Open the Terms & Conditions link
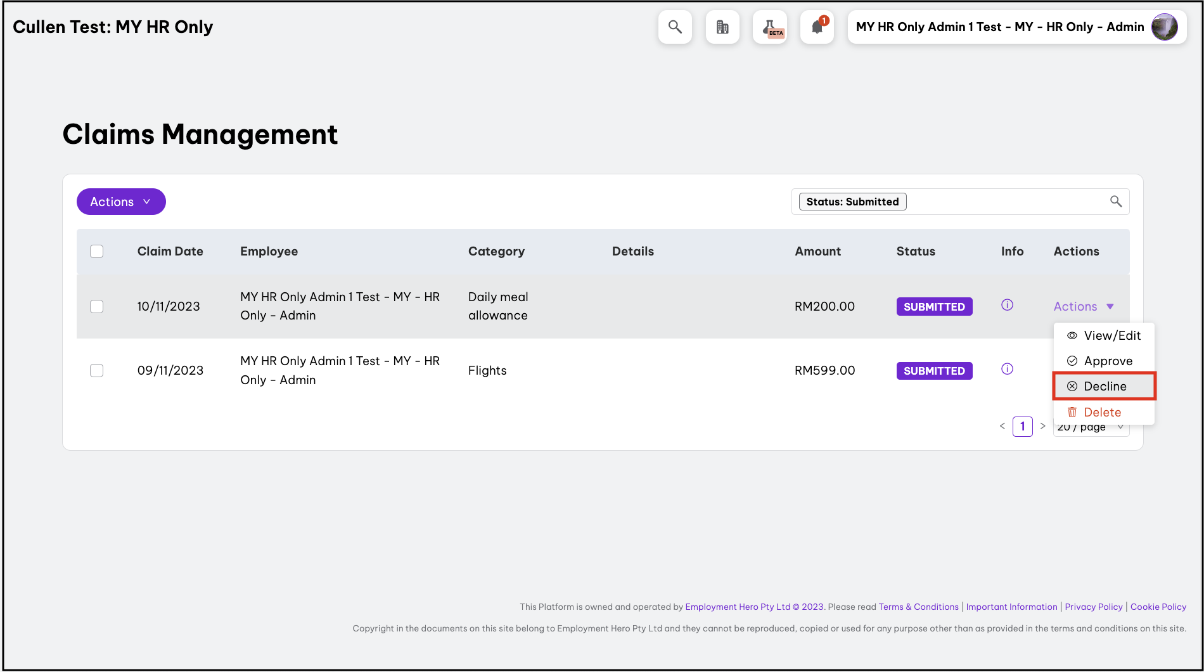1204x672 pixels. 918,607
